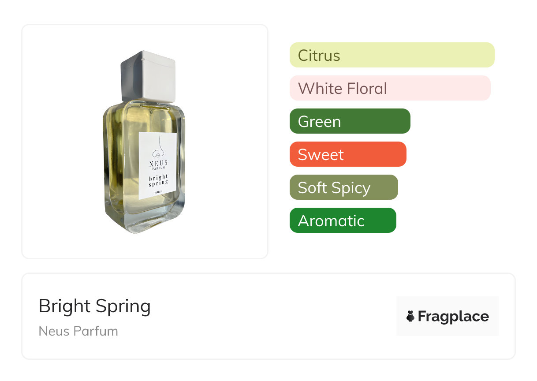
Task: Select the Citrus accord bar
Action: pyautogui.click(x=392, y=55)
